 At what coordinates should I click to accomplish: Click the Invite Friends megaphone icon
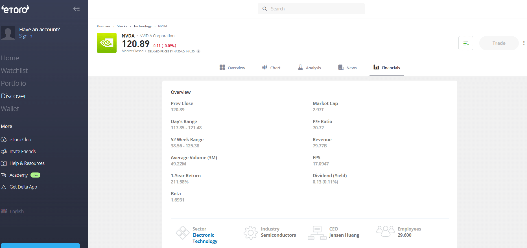(4, 151)
